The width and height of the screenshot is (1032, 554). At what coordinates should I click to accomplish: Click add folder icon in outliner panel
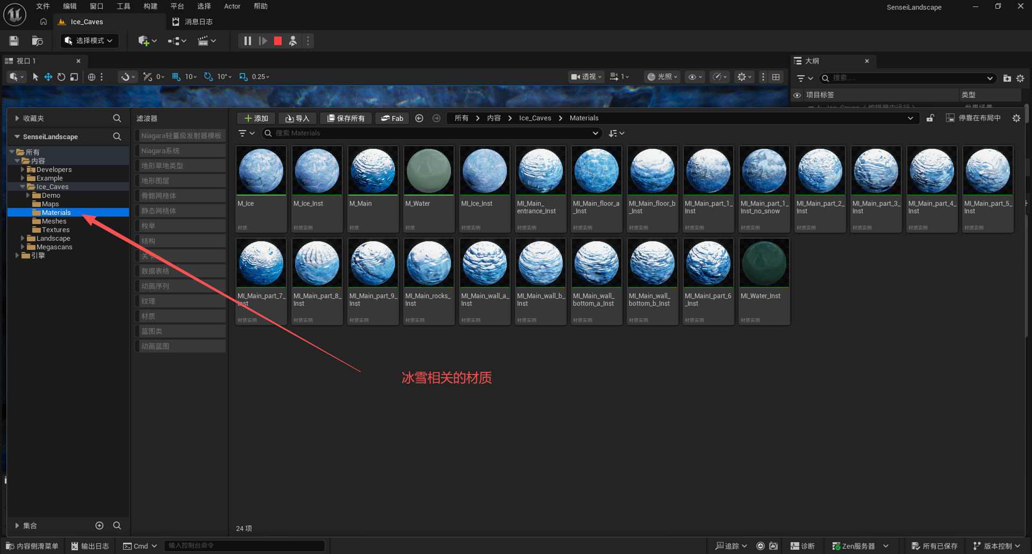(1007, 78)
